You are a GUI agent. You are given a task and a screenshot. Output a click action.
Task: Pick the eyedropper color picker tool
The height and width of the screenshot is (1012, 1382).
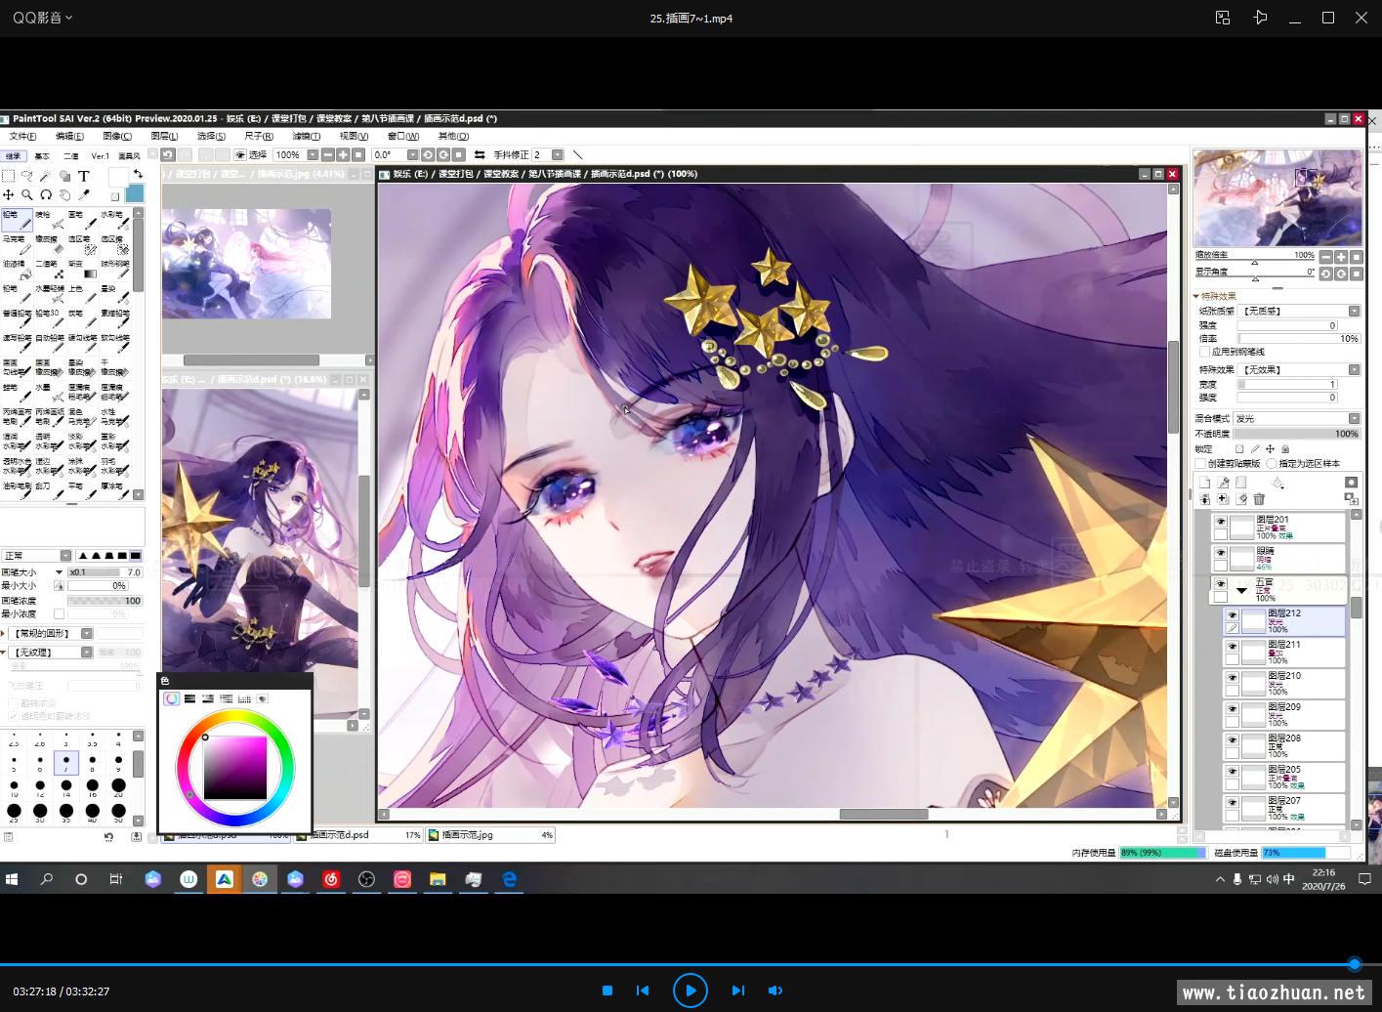click(84, 195)
